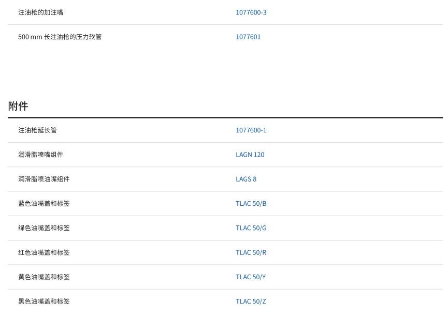The height and width of the screenshot is (317, 446).
Task: Open the 1077600-3 part number link
Action: pyautogui.click(x=251, y=12)
